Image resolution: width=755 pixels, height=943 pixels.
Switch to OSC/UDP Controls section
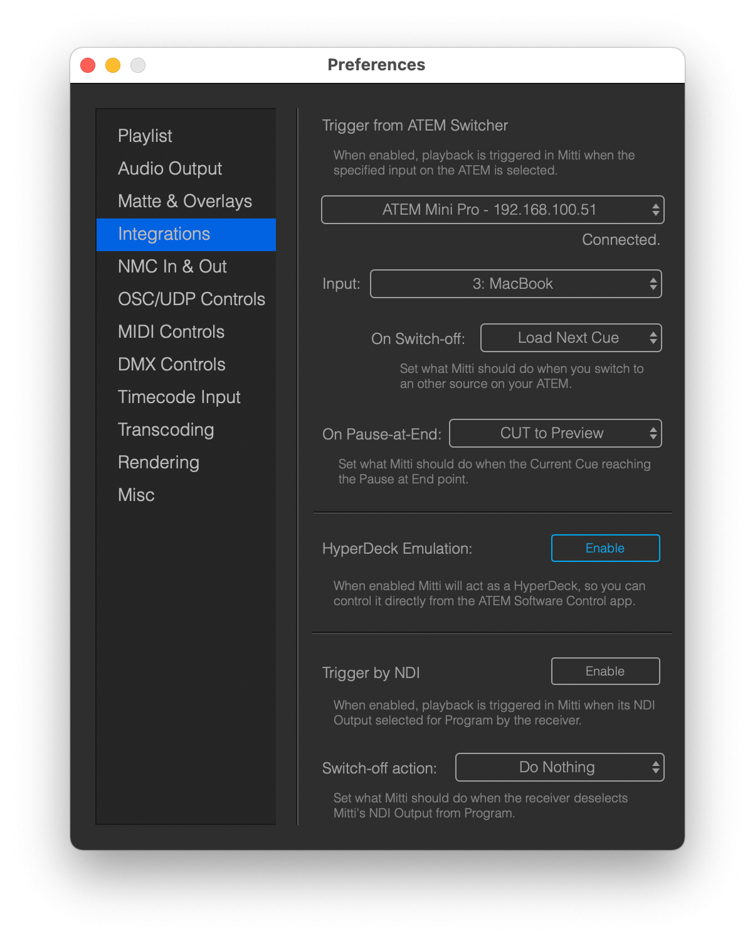tap(191, 299)
